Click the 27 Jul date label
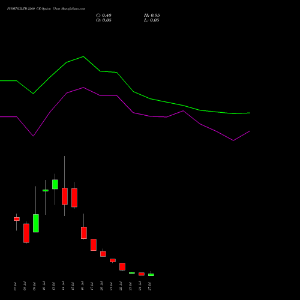This screenshot has height=300, width=300. coord(149,286)
